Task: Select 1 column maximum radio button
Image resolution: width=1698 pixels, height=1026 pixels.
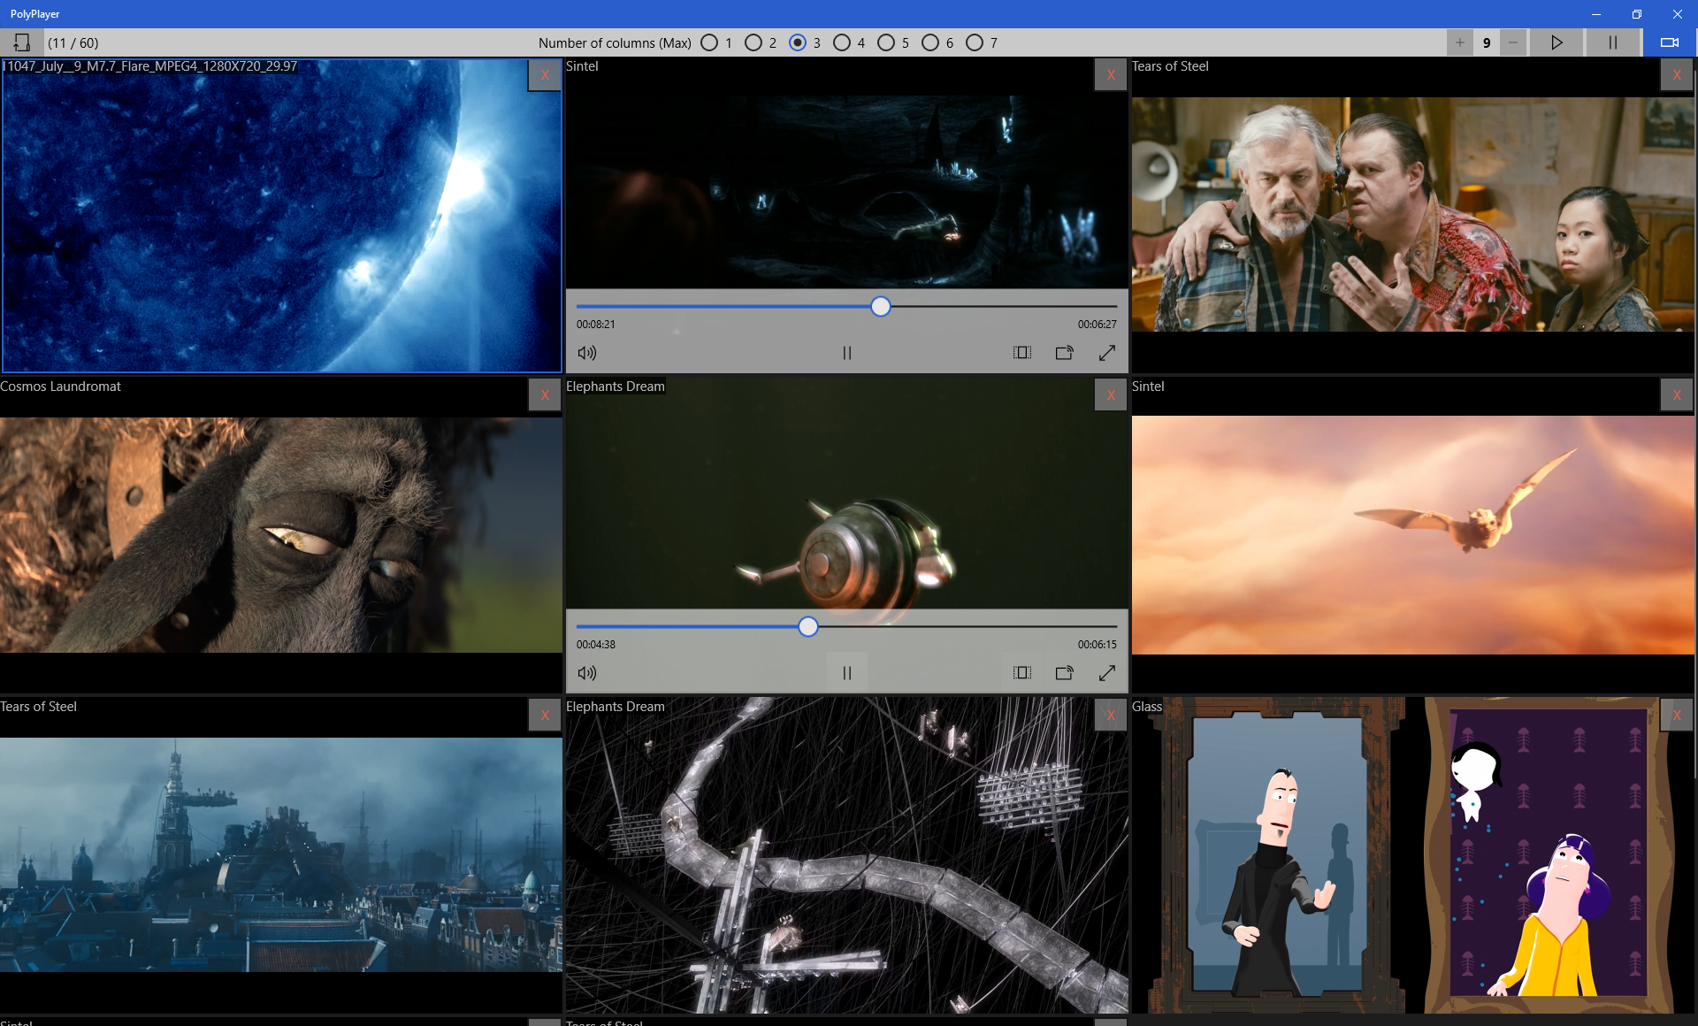Action: (x=709, y=42)
